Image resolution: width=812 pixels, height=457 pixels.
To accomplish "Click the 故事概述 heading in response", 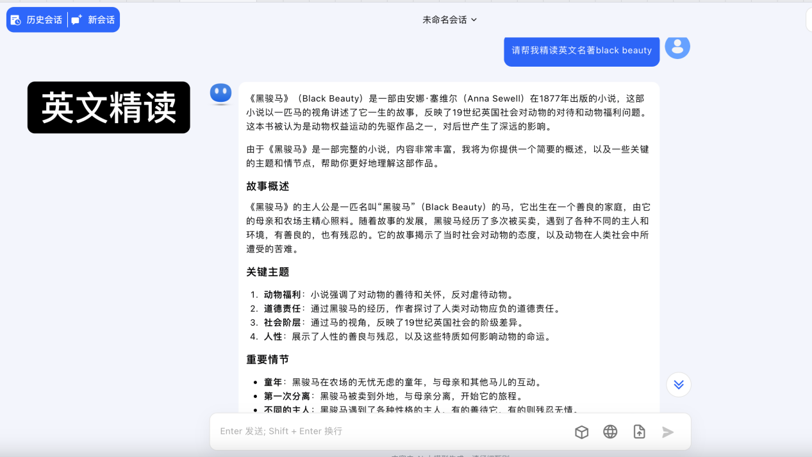I will 268,187.
